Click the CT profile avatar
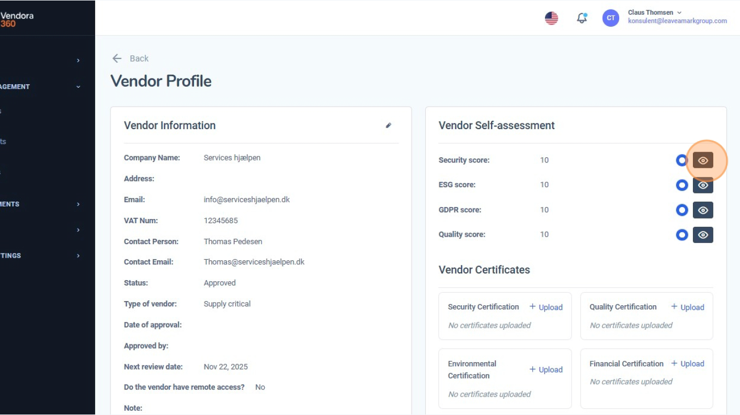 click(x=610, y=17)
